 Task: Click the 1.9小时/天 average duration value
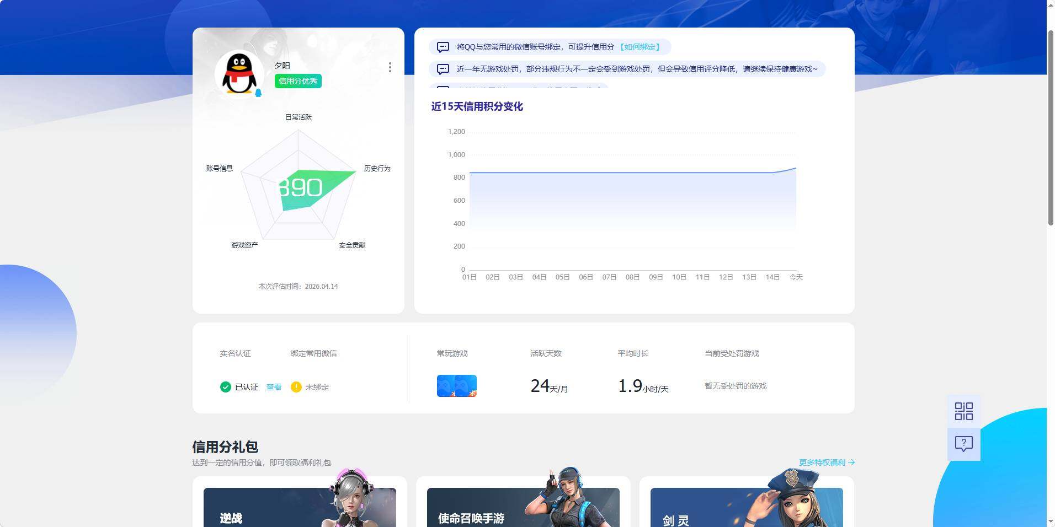point(643,386)
